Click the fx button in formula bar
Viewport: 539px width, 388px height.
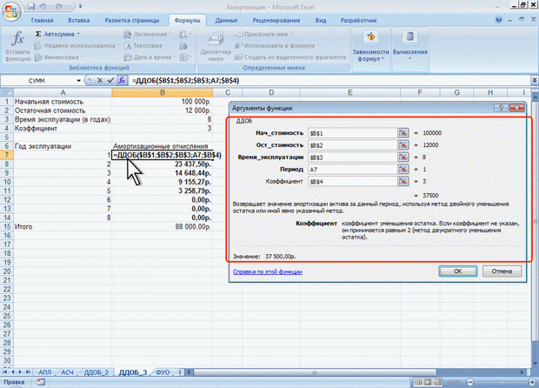click(x=122, y=80)
